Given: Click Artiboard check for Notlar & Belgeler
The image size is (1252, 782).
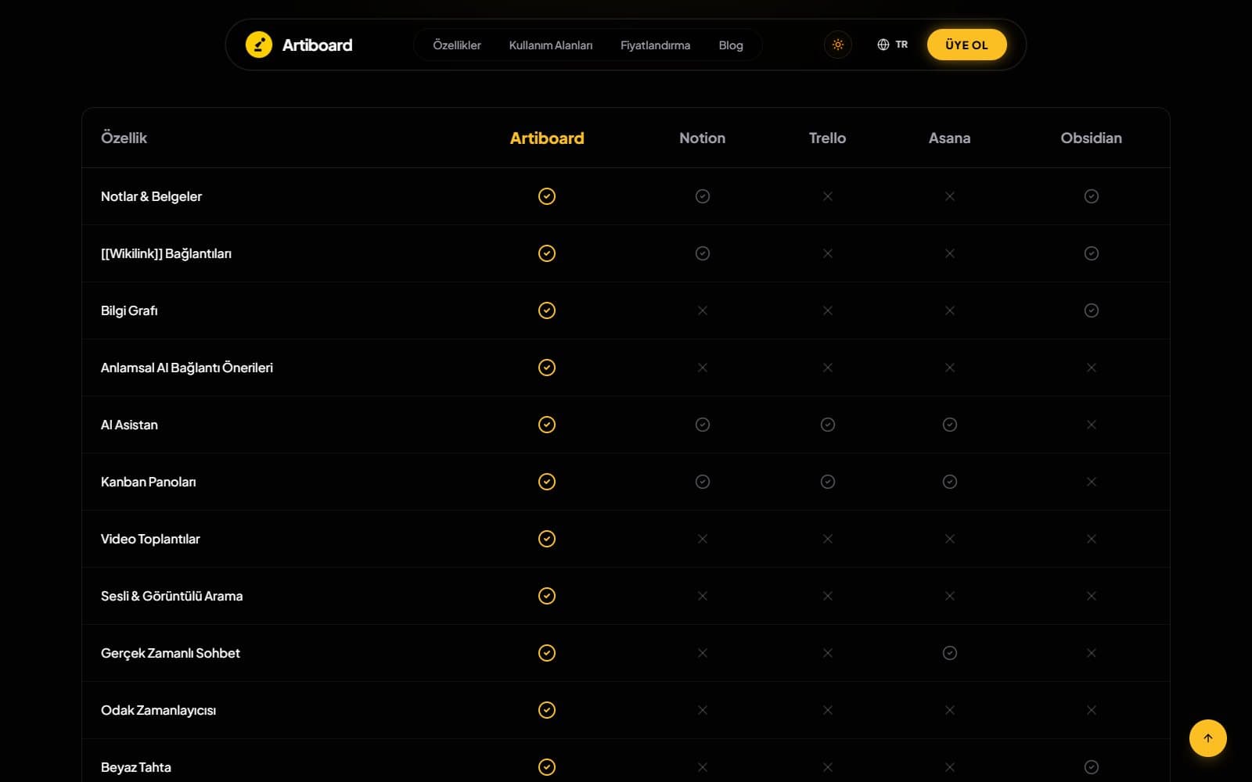Looking at the screenshot, I should click(547, 196).
